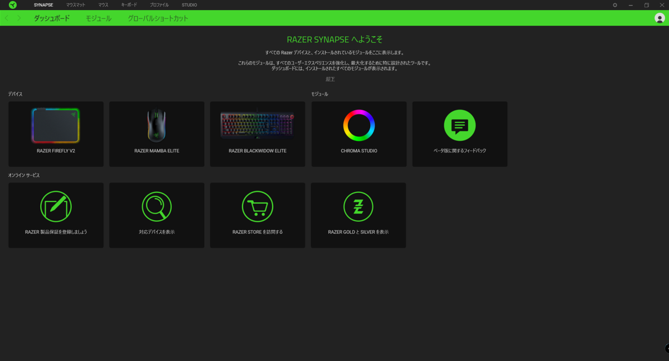Click the RAZER 製品保証を登録しましょう label
The image size is (669, 361).
pos(56,232)
